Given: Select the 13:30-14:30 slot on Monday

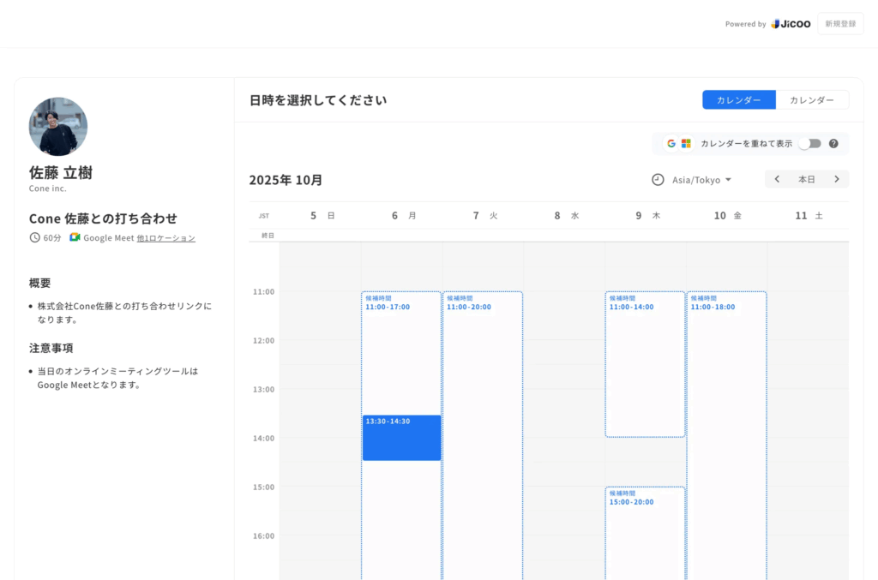Looking at the screenshot, I should click(x=401, y=438).
